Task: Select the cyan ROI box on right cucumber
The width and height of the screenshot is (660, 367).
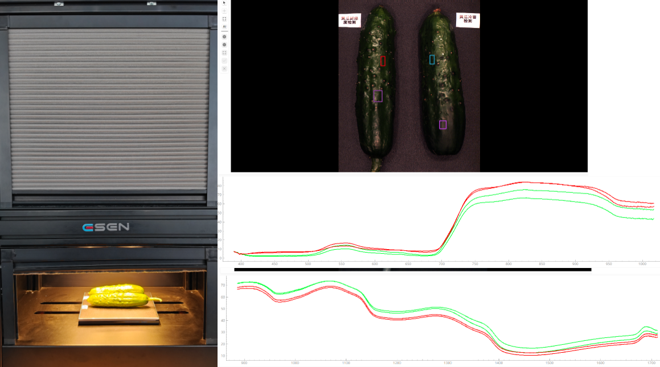Action: point(432,59)
